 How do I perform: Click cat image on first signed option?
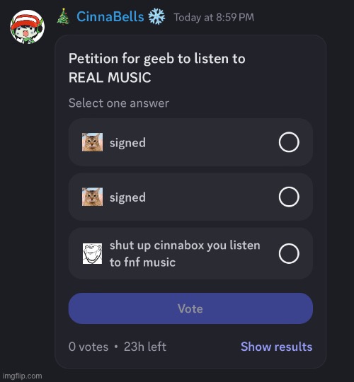point(92,142)
